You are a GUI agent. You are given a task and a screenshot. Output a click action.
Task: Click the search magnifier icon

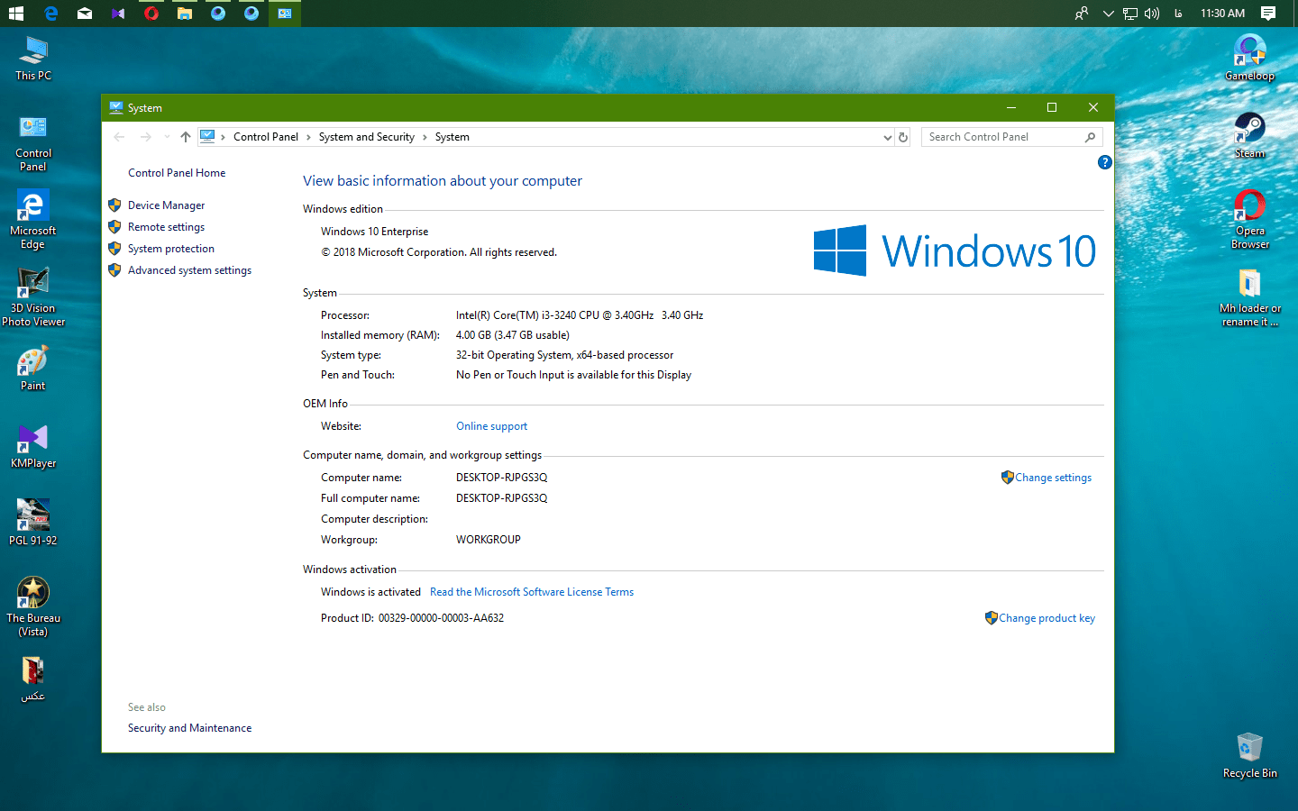coord(1090,137)
